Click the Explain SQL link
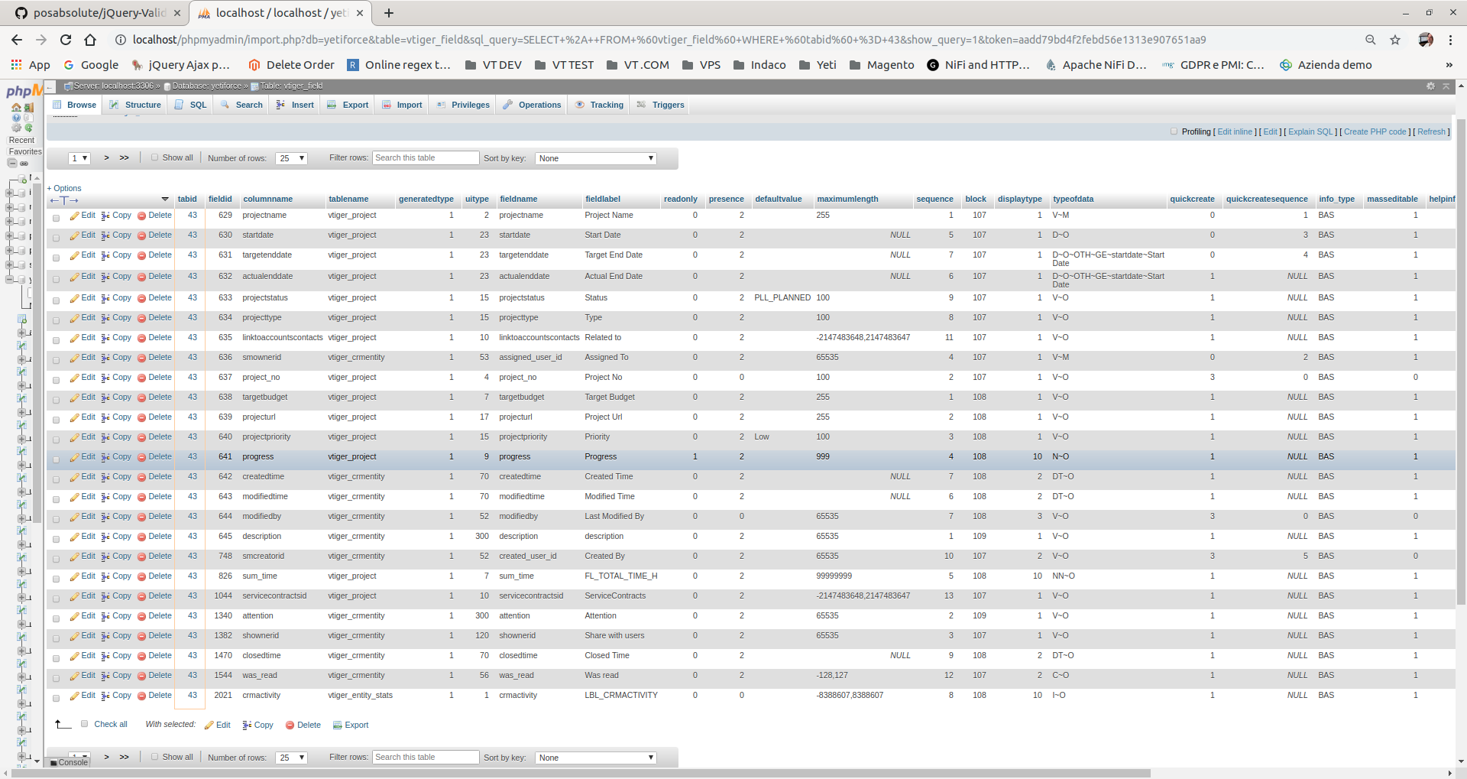This screenshot has height=779, width=1467. point(1310,131)
